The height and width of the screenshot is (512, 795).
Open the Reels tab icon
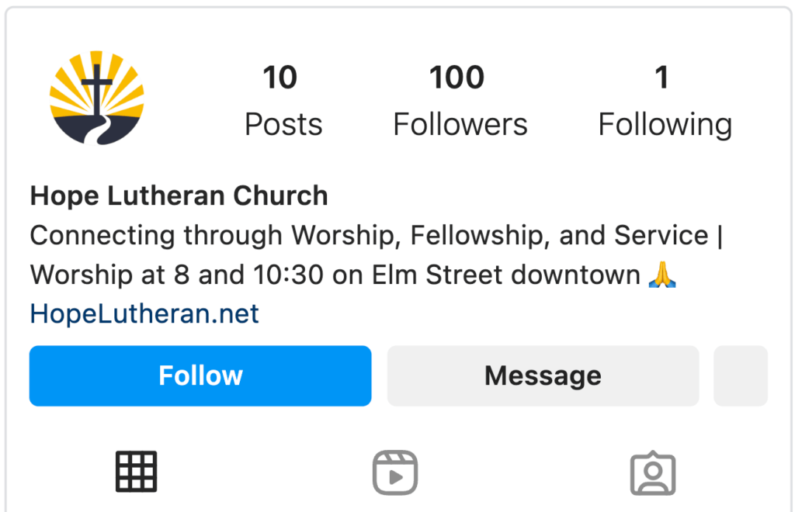click(395, 472)
